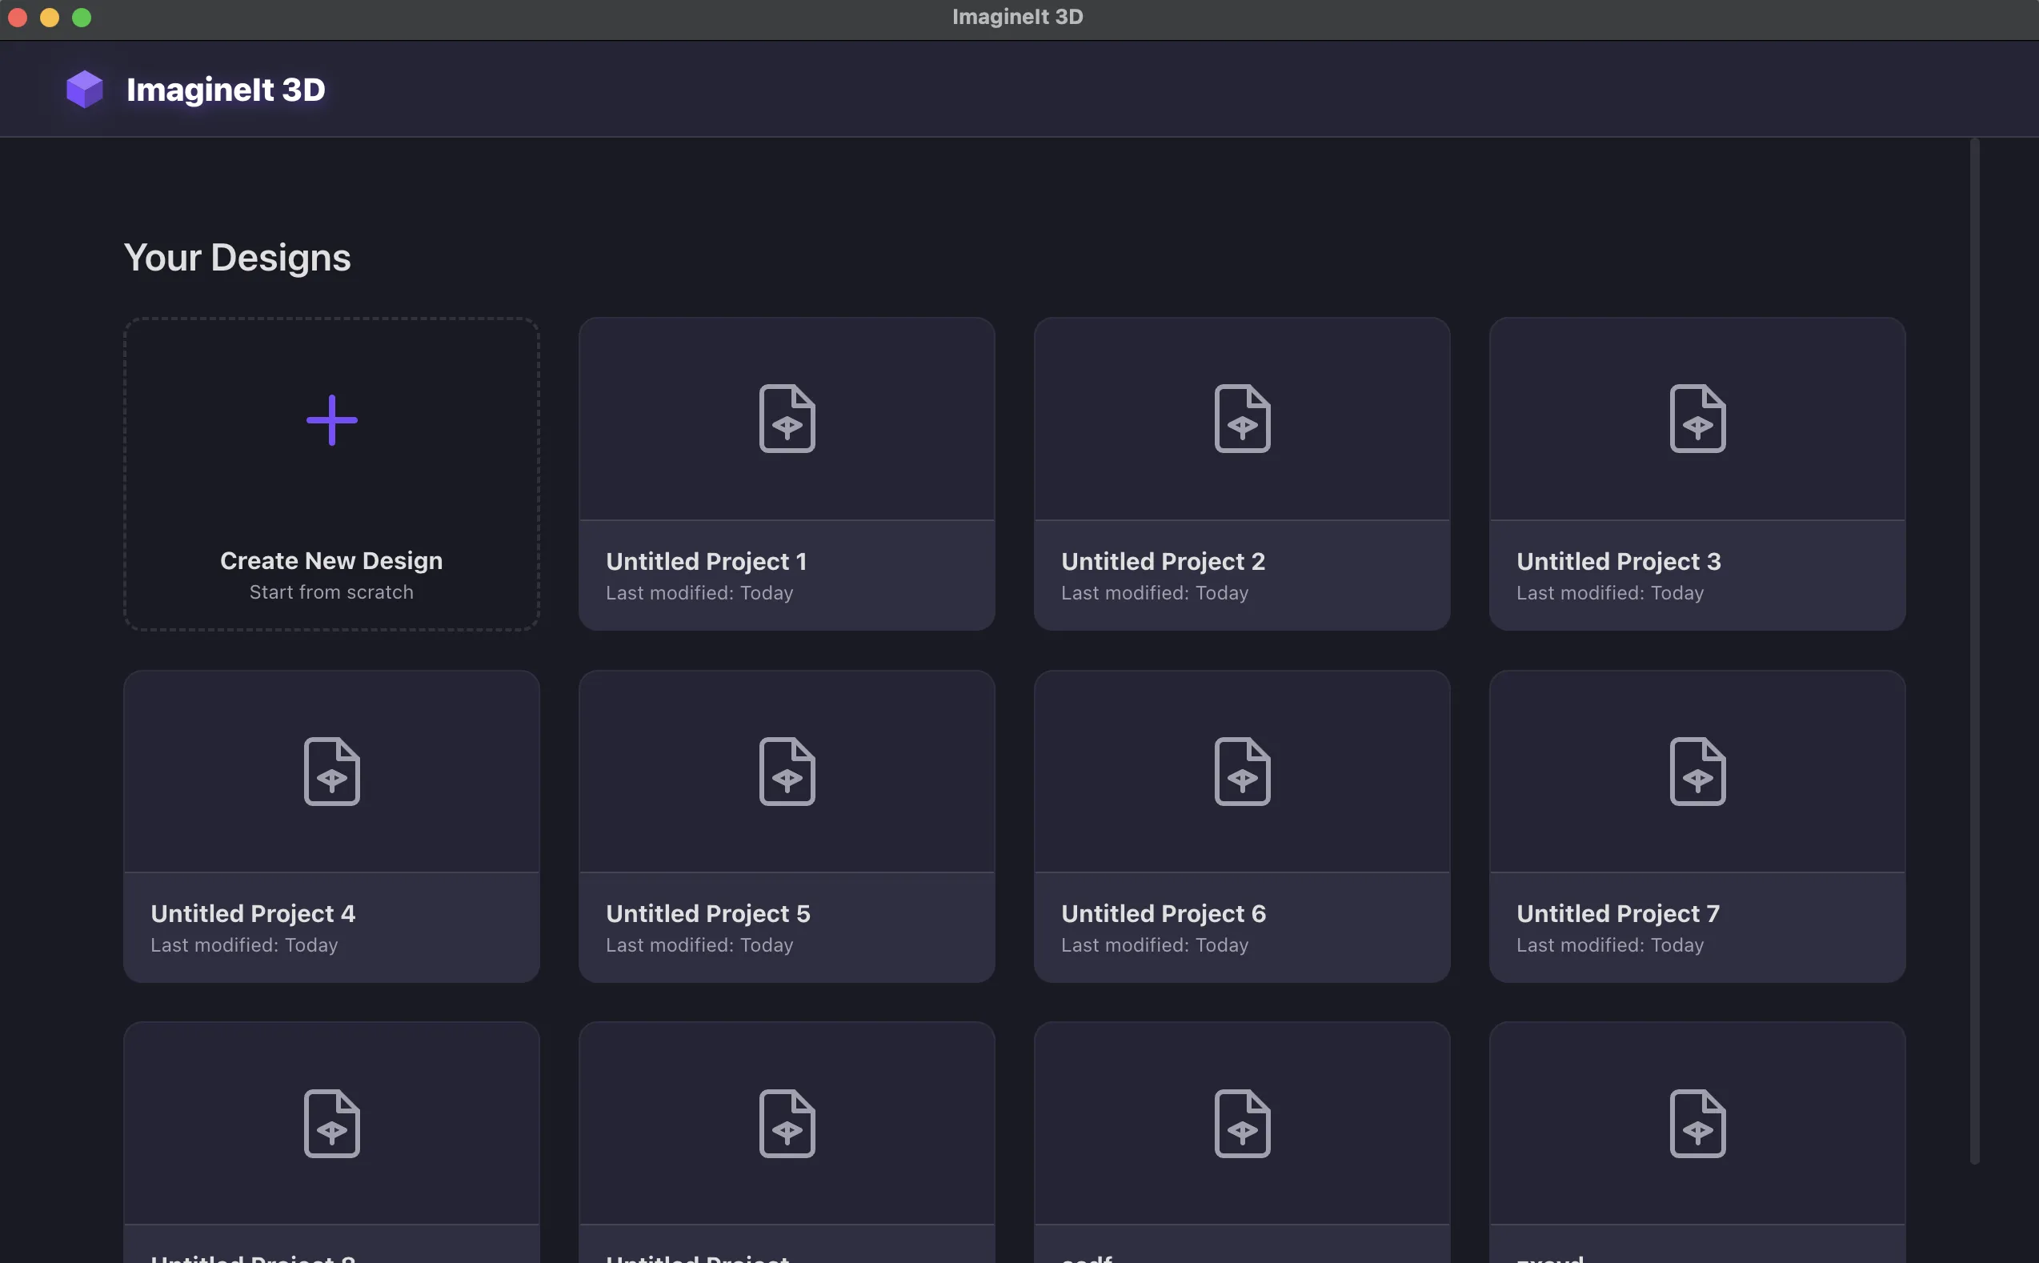The image size is (2039, 1263).
Task: Click "Last modified: Today" under Untitled Project 5
Action: (699, 945)
